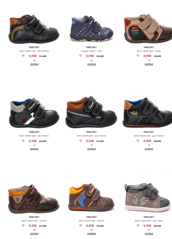Screen dimensions: 172x239
Task: Click the PABLOSKY brand name above the 'marrón' chevron boot
Action: point(92,217)
